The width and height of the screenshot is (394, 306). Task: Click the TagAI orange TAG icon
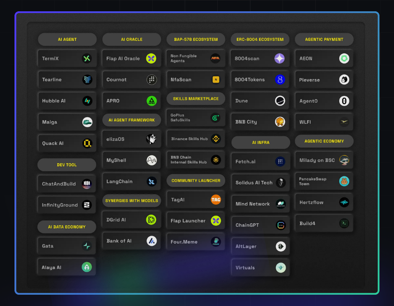(216, 200)
